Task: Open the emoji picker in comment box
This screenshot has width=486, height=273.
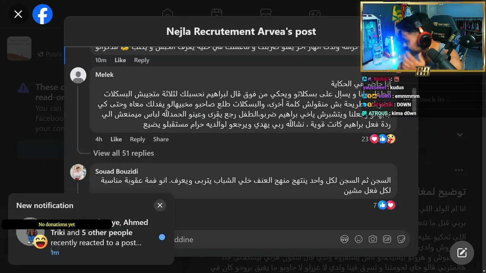Action: 358,239
